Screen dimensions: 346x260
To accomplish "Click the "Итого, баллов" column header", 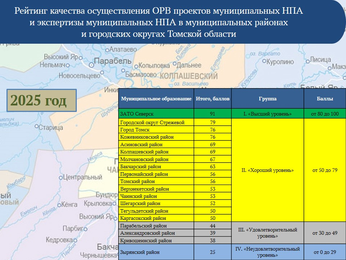I will tap(212, 99).
